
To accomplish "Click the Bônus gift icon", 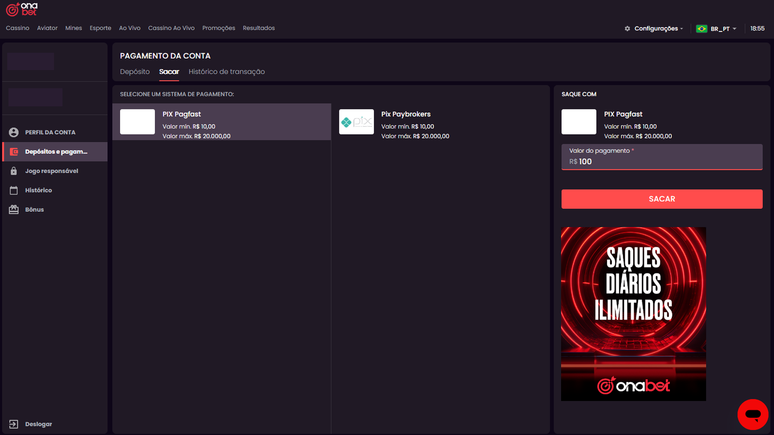I will 14,210.
